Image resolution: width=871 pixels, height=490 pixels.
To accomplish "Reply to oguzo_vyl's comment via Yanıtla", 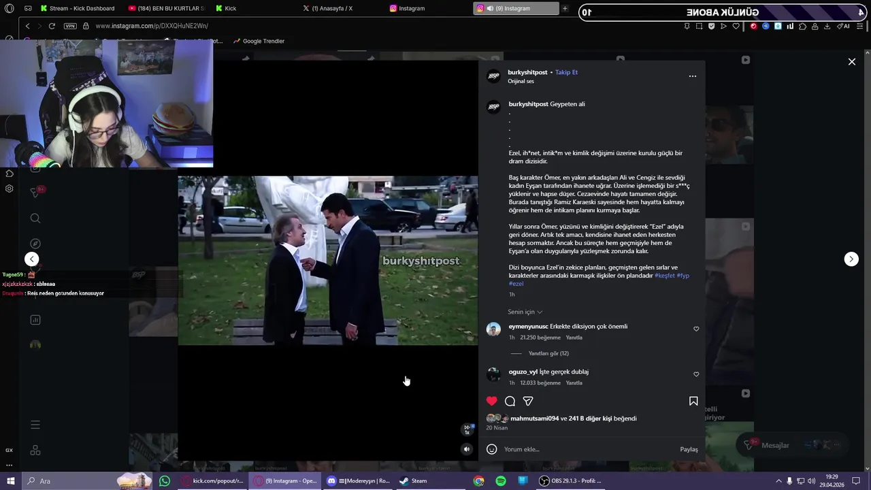I will tap(574, 383).
